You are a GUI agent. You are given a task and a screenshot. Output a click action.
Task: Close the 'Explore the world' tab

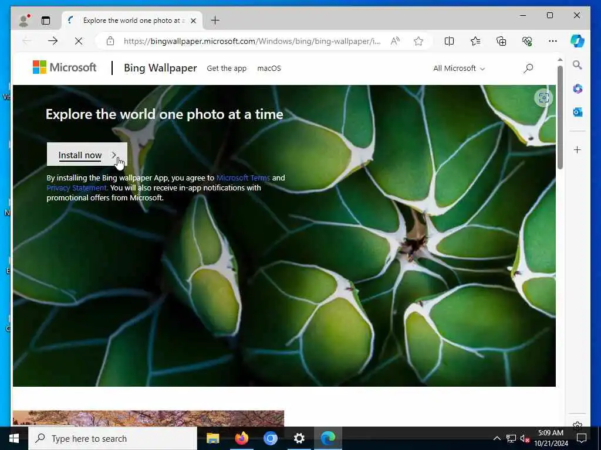[x=194, y=21]
